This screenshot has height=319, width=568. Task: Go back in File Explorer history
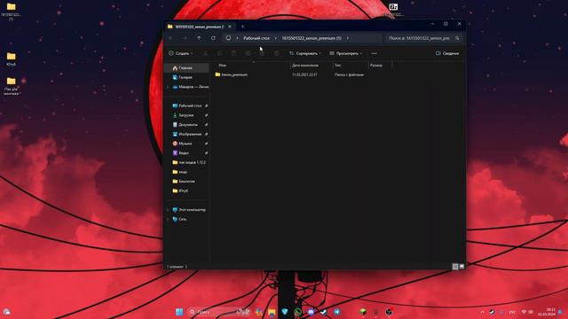pyautogui.click(x=170, y=38)
